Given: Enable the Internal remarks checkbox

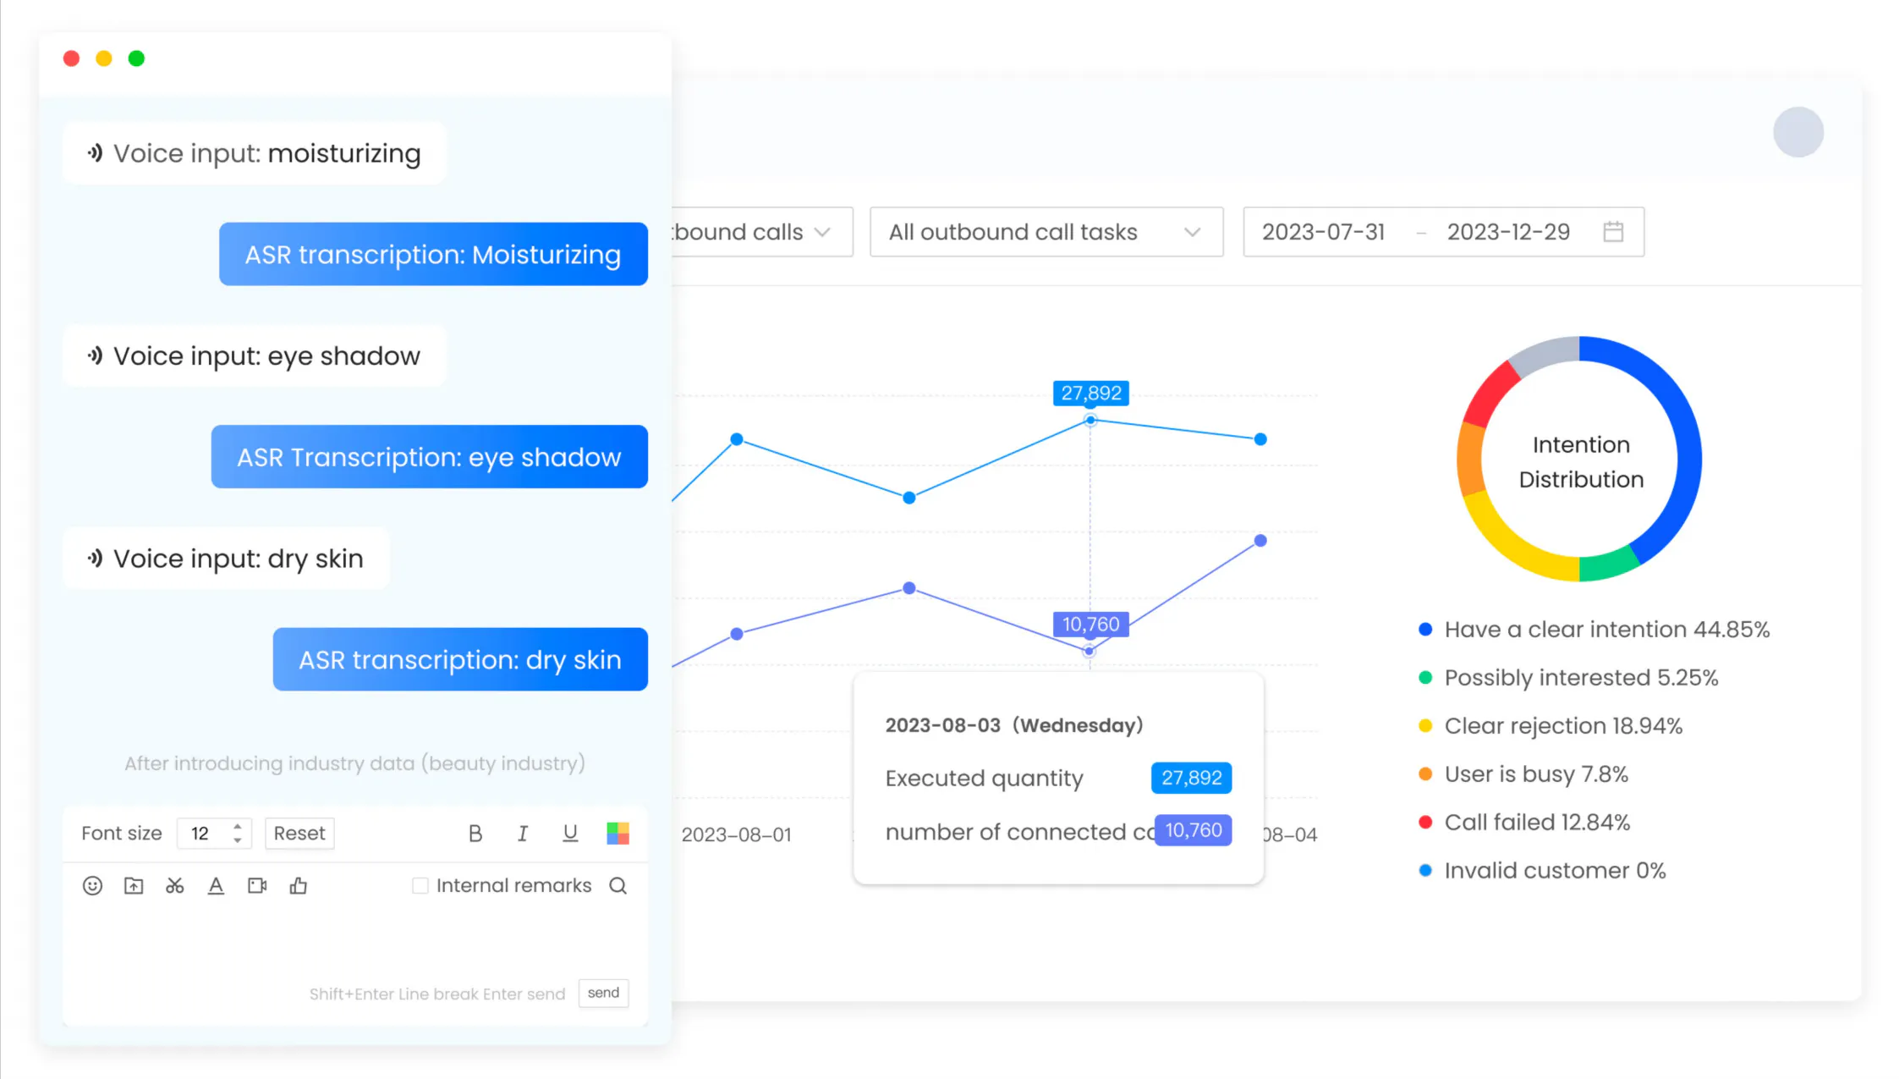Looking at the screenshot, I should pos(420,886).
